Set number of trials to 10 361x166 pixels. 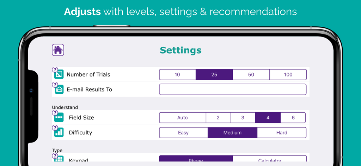(x=177, y=74)
